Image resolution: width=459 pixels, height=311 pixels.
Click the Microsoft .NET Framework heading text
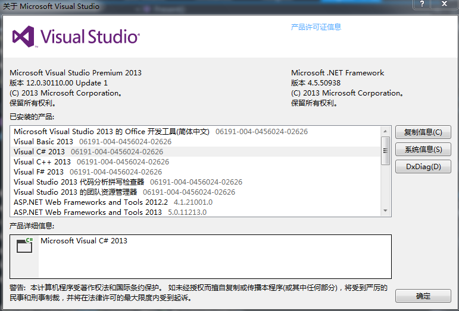point(338,72)
